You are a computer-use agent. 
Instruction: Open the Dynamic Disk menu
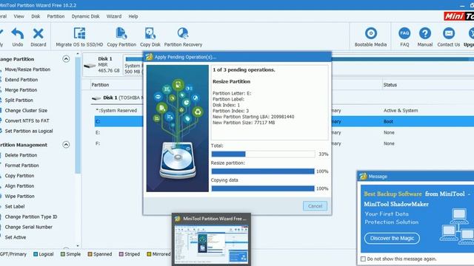click(86, 16)
